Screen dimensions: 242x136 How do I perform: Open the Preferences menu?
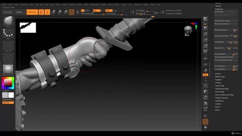coord(94,5)
